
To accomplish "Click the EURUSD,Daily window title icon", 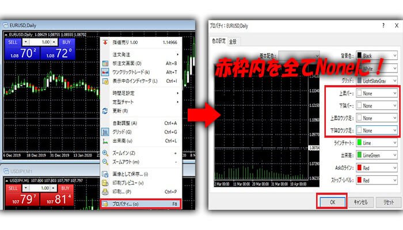I will click(5, 25).
